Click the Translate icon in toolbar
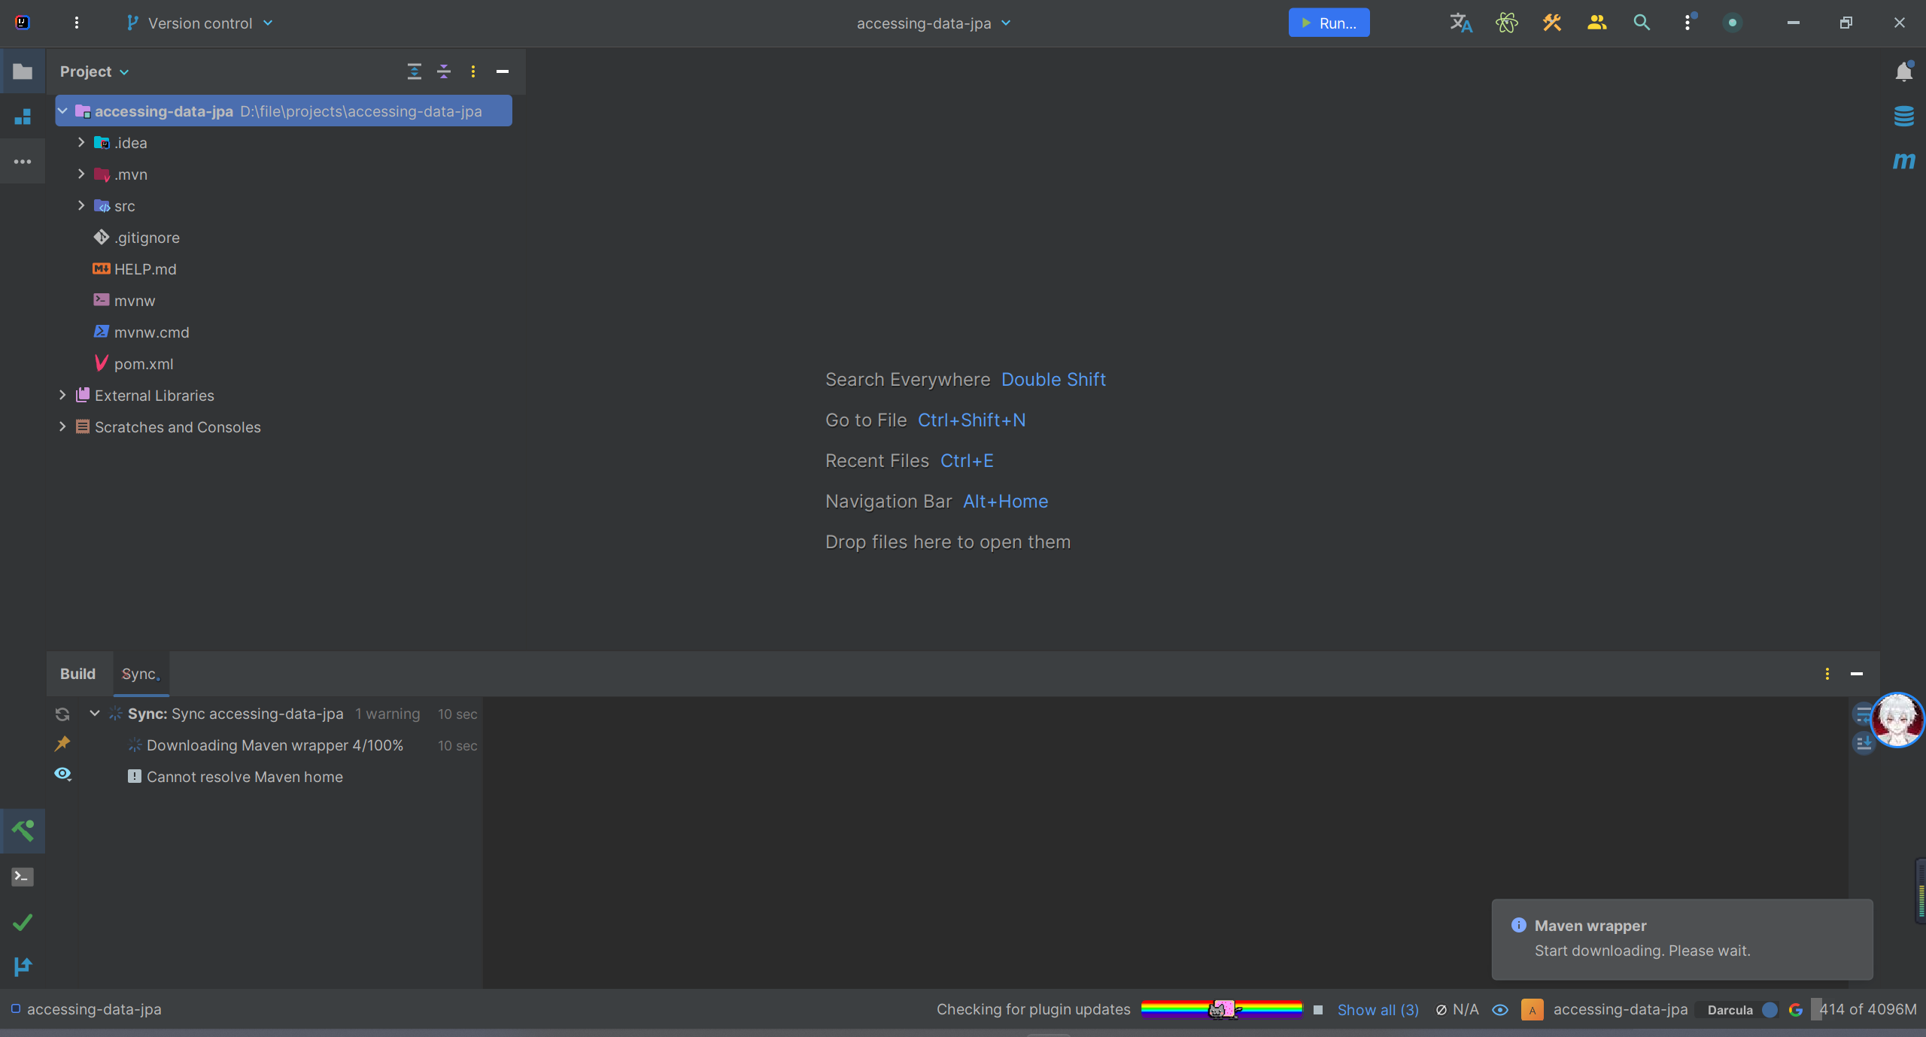 click(1460, 23)
